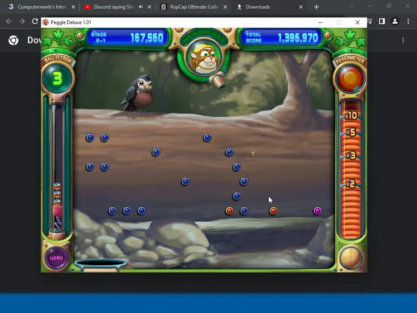Click the x10 multiplier on the Fevermeter
This screenshot has height=313, width=417.
351,115
